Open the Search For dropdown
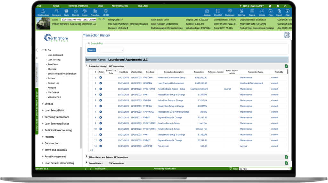328x183 pixels. 112,50
